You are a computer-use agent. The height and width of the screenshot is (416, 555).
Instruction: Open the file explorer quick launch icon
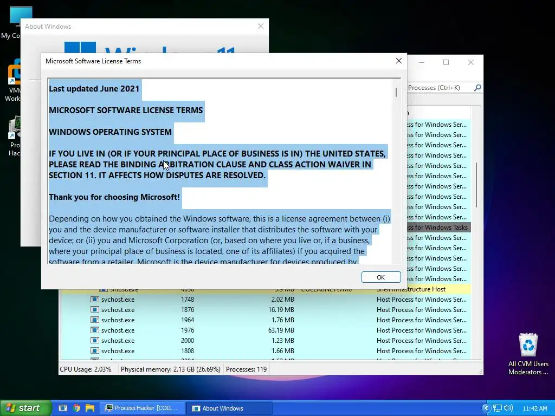tap(90, 408)
